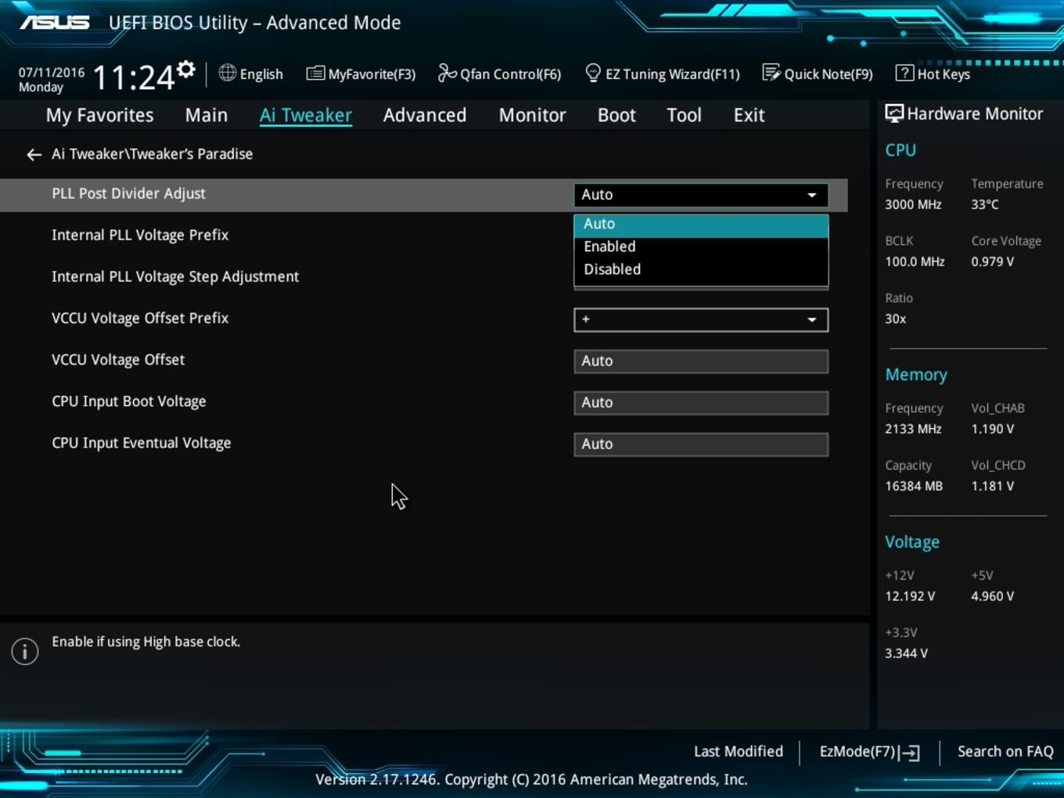Click the ASUS logo

coord(55,23)
